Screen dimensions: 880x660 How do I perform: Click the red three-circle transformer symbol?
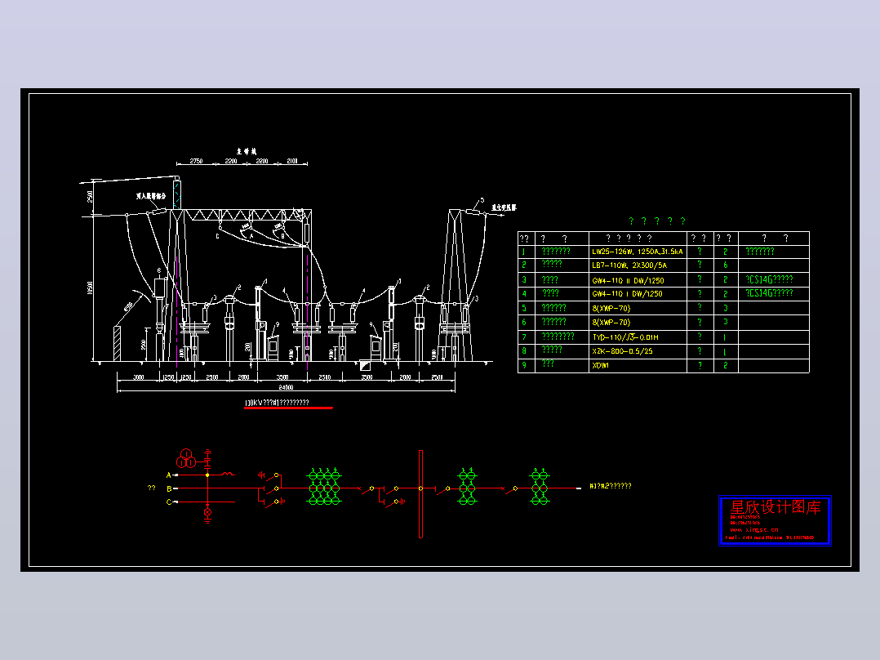tap(186, 458)
